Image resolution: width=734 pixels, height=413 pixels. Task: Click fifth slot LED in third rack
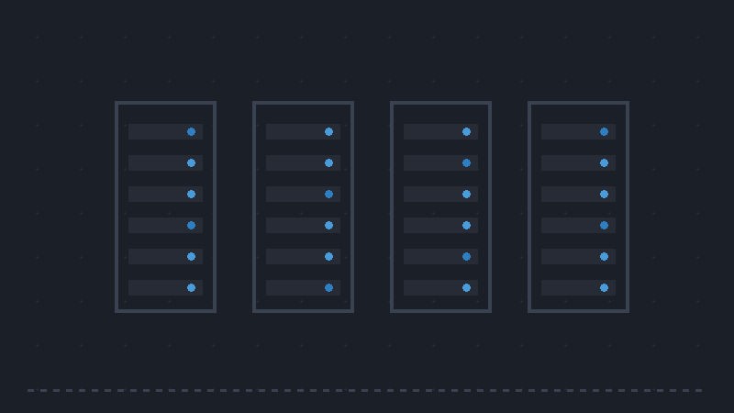click(x=467, y=257)
